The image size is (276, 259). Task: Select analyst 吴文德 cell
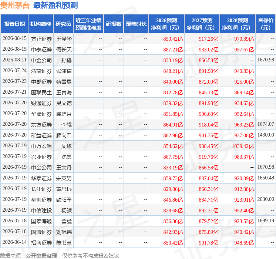point(64,103)
